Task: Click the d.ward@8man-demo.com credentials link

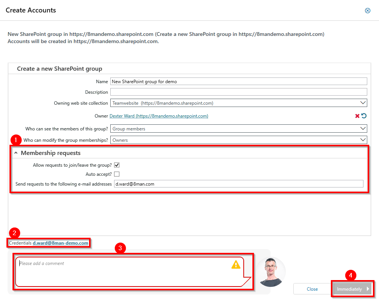Action: coord(61,243)
